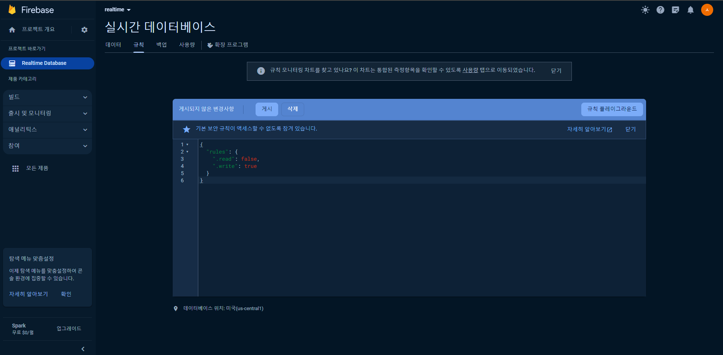Expand 애널리틱스 category

click(47, 130)
